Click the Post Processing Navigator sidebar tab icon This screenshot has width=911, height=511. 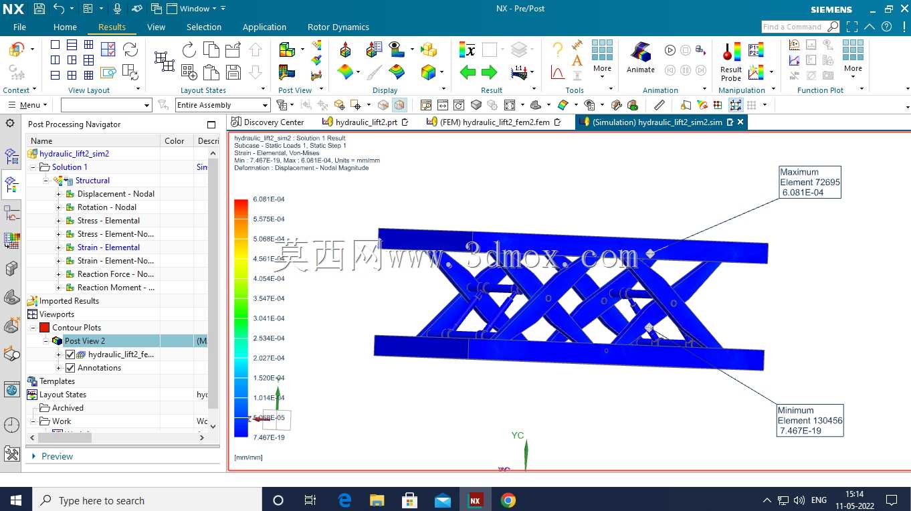11,185
